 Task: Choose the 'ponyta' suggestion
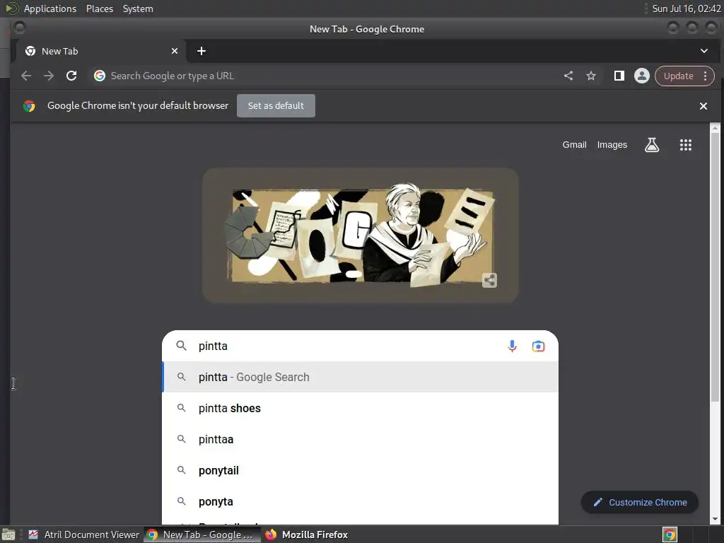[x=360, y=501]
